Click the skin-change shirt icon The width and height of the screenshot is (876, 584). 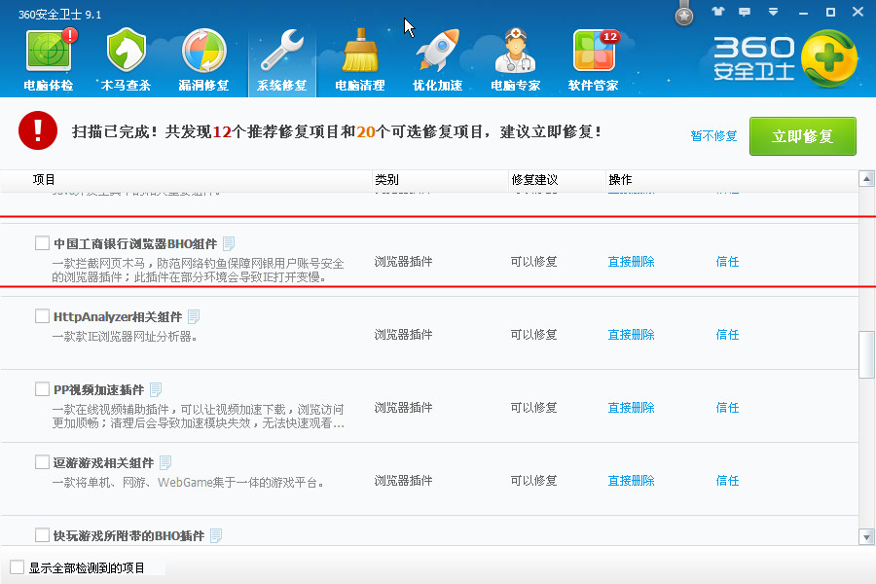tap(718, 12)
